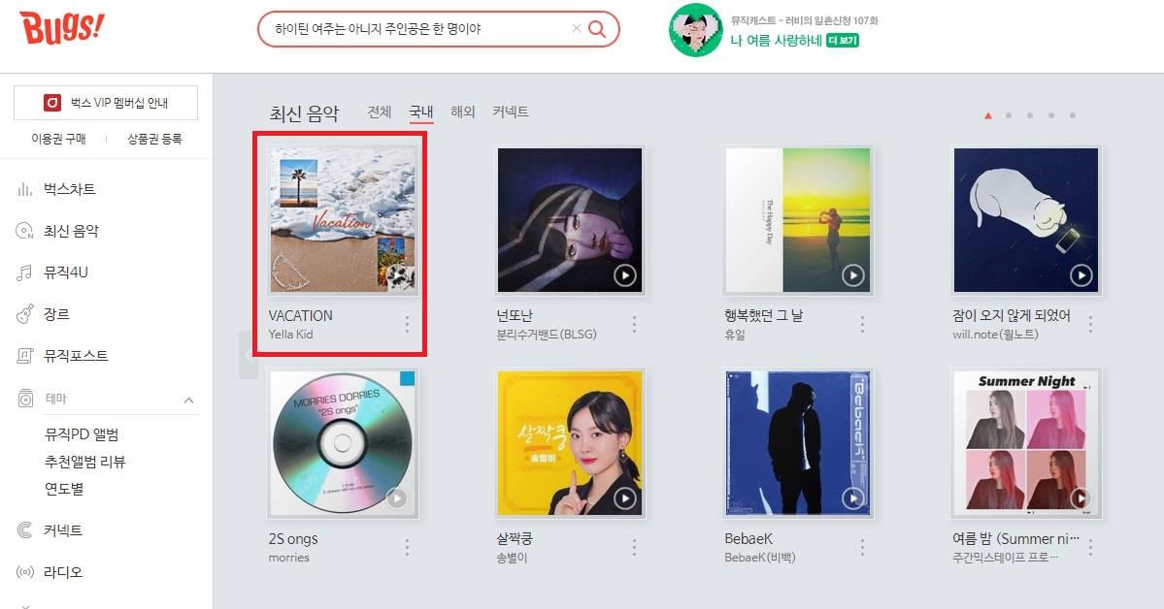Open the 이용권 구매 link
The image size is (1164, 609).
58,139
